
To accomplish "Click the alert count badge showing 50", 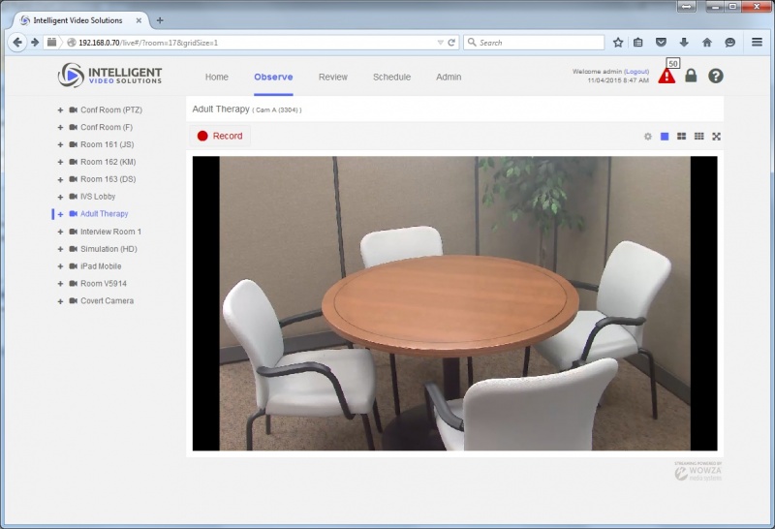I will point(672,63).
